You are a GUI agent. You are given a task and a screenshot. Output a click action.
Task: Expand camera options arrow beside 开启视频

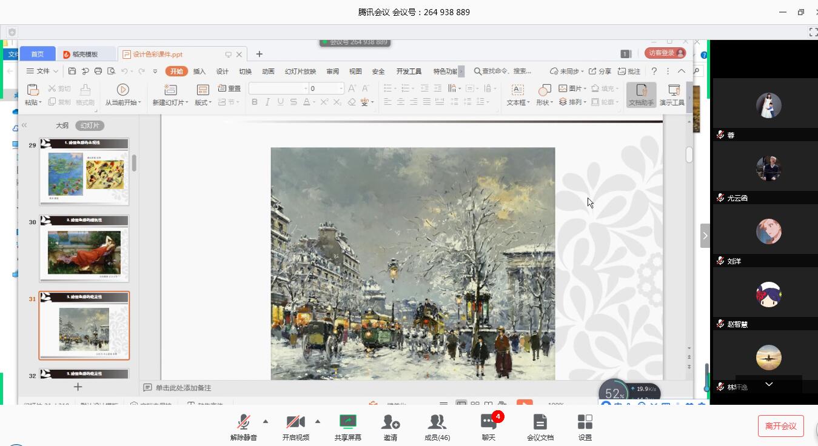pos(317,422)
